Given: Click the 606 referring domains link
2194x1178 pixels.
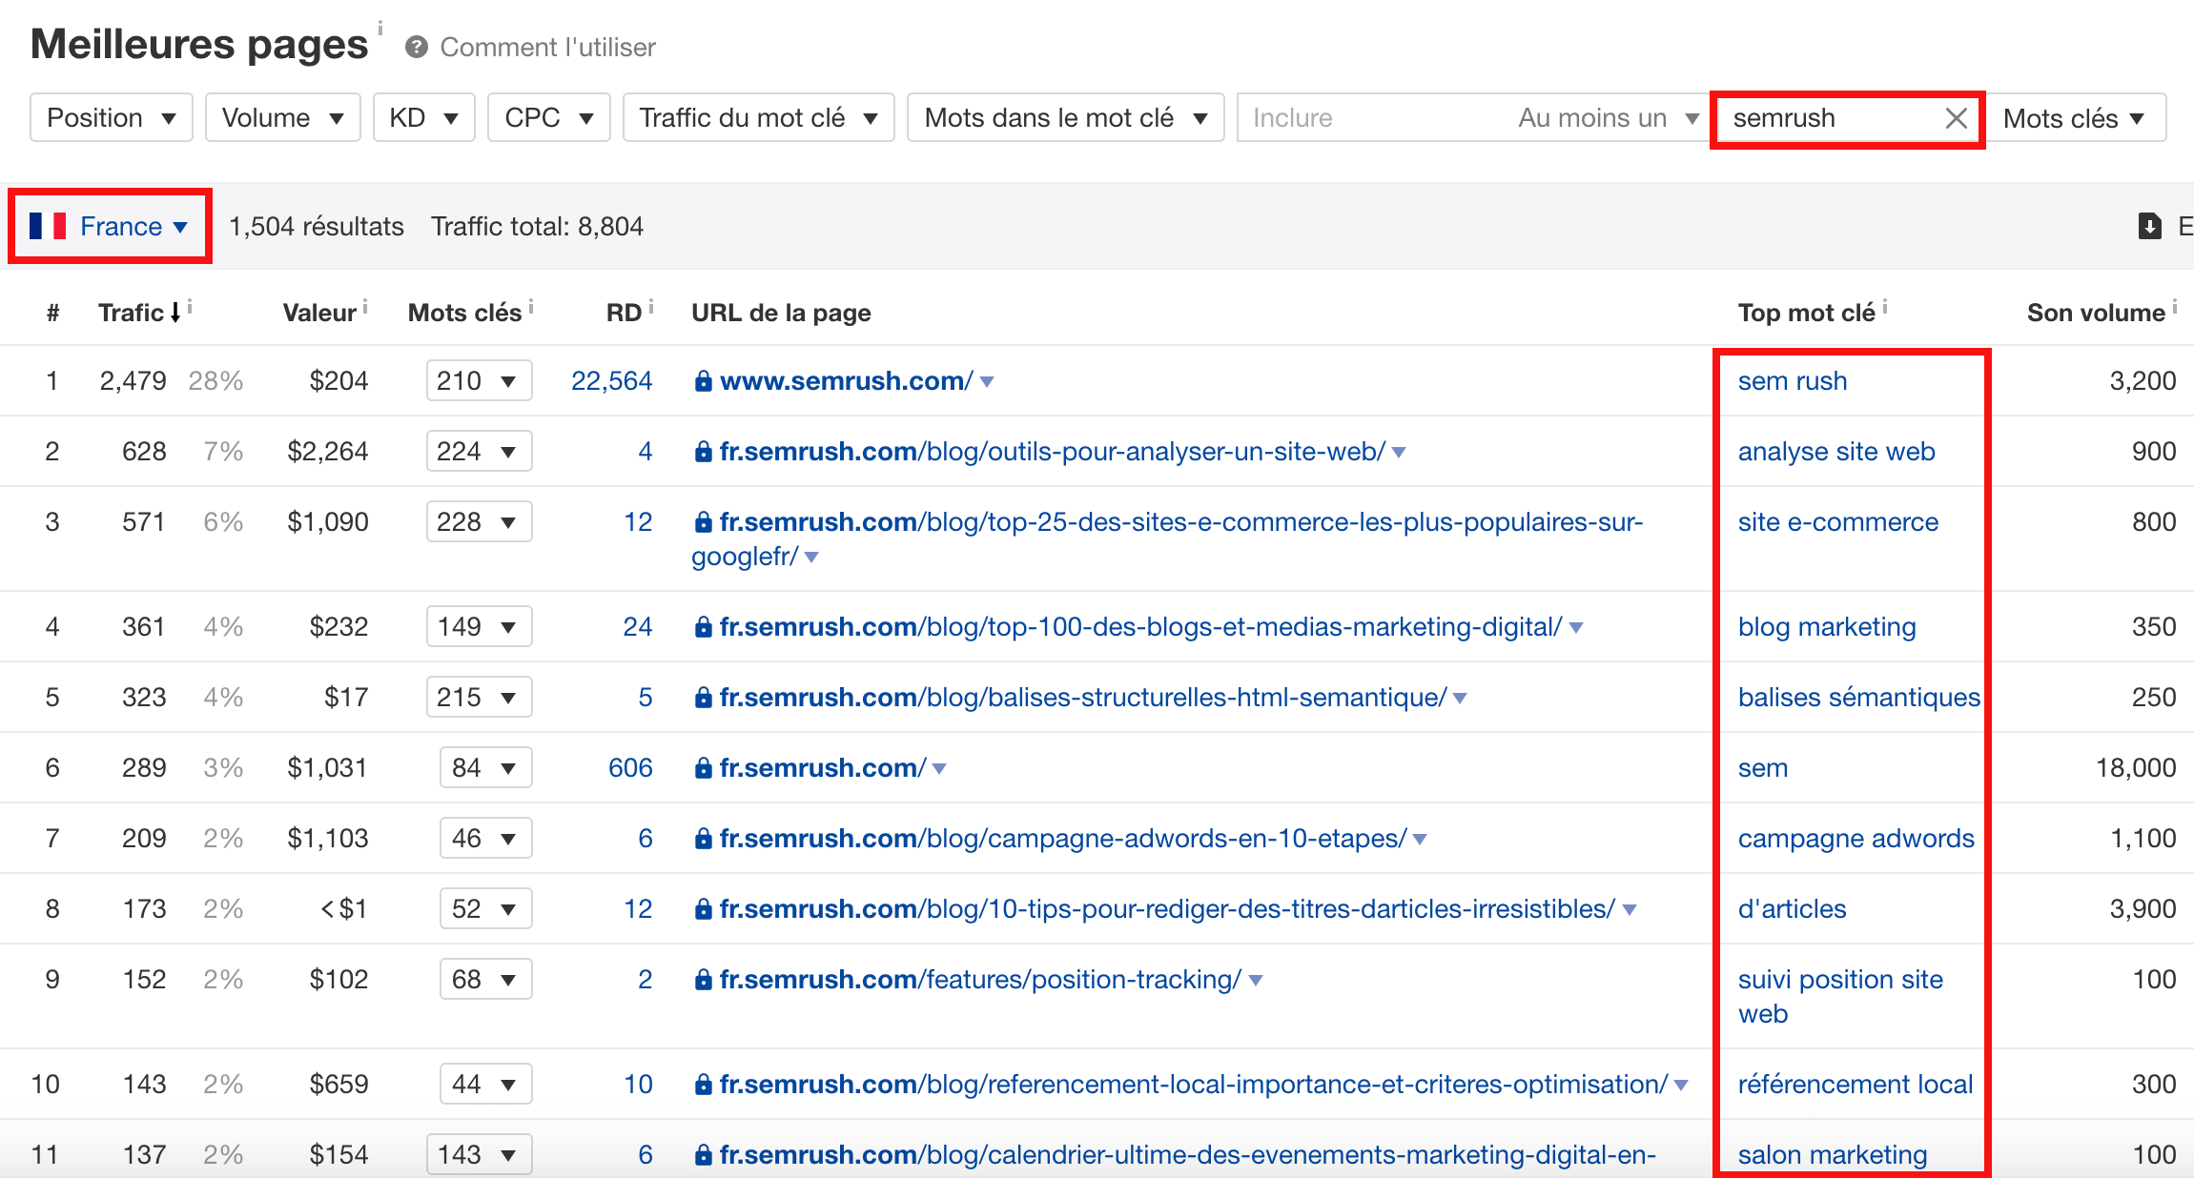Looking at the screenshot, I should click(630, 768).
